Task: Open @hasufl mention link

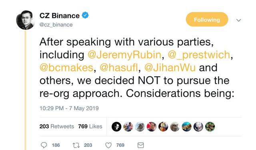Action: pyautogui.click(x=119, y=67)
